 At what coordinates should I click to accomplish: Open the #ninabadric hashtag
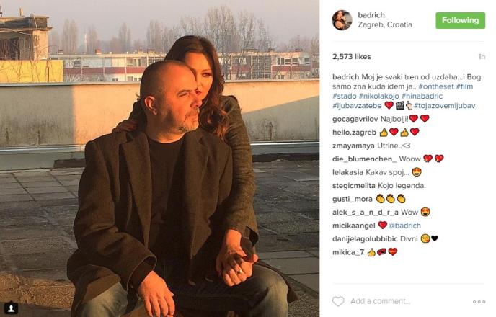point(422,96)
